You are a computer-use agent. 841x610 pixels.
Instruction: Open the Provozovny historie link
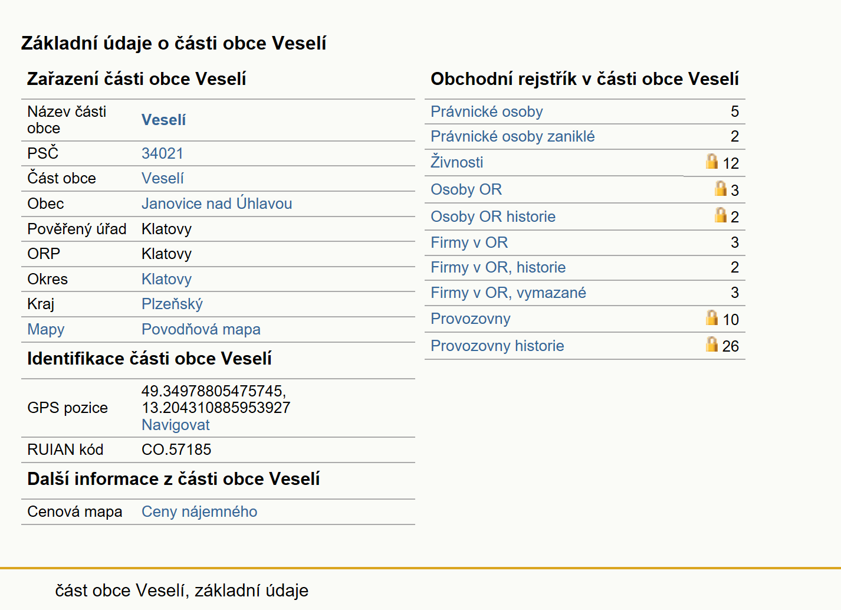(x=497, y=346)
